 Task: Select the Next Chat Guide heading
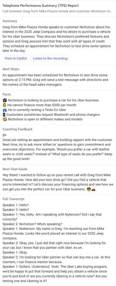pos(15,169)
